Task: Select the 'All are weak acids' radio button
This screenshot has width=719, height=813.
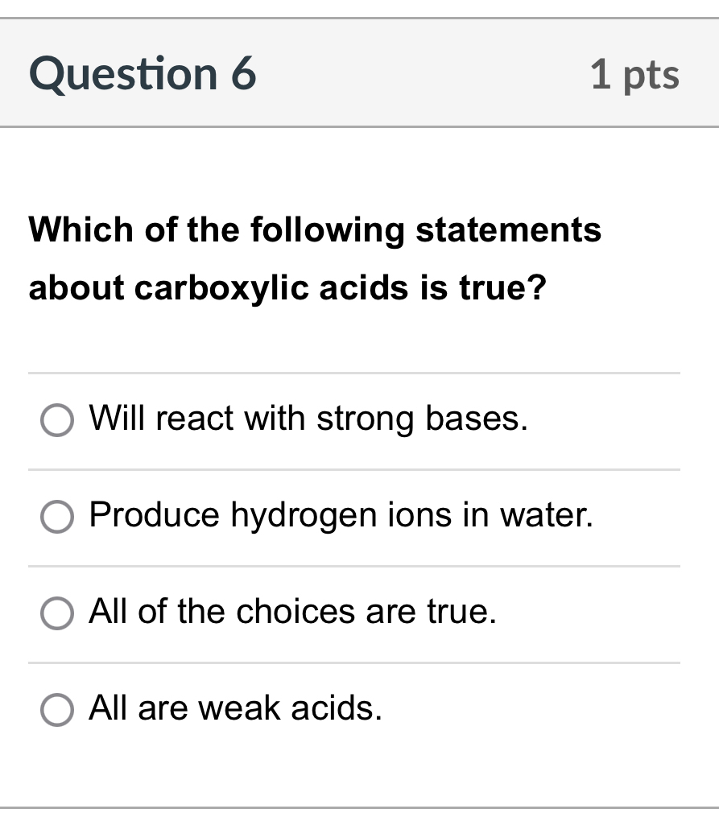Action: point(55,708)
